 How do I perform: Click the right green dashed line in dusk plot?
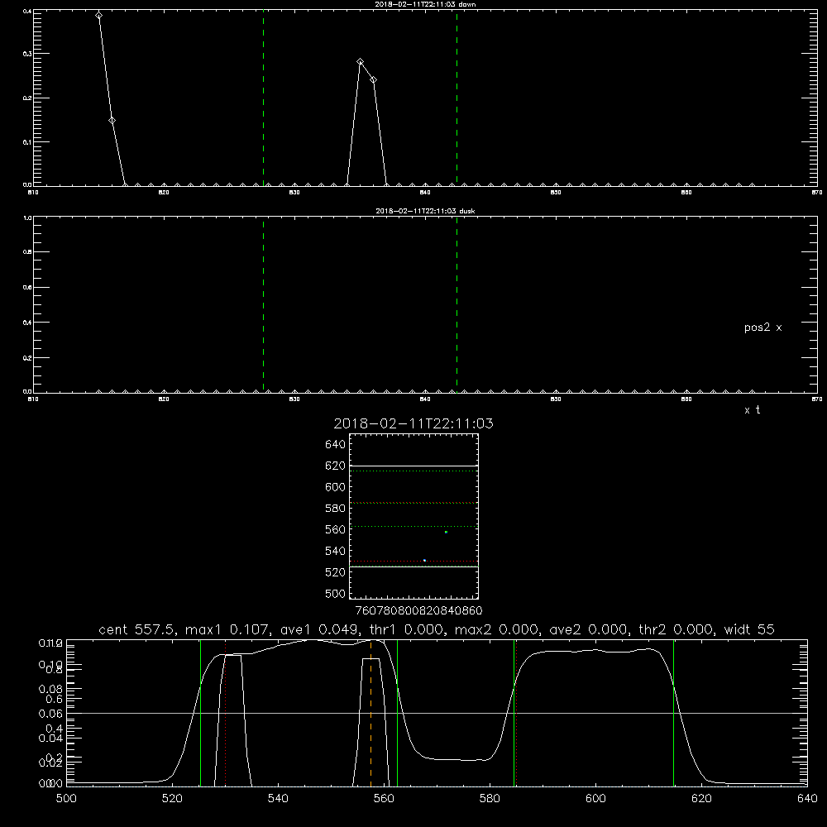coord(457,305)
